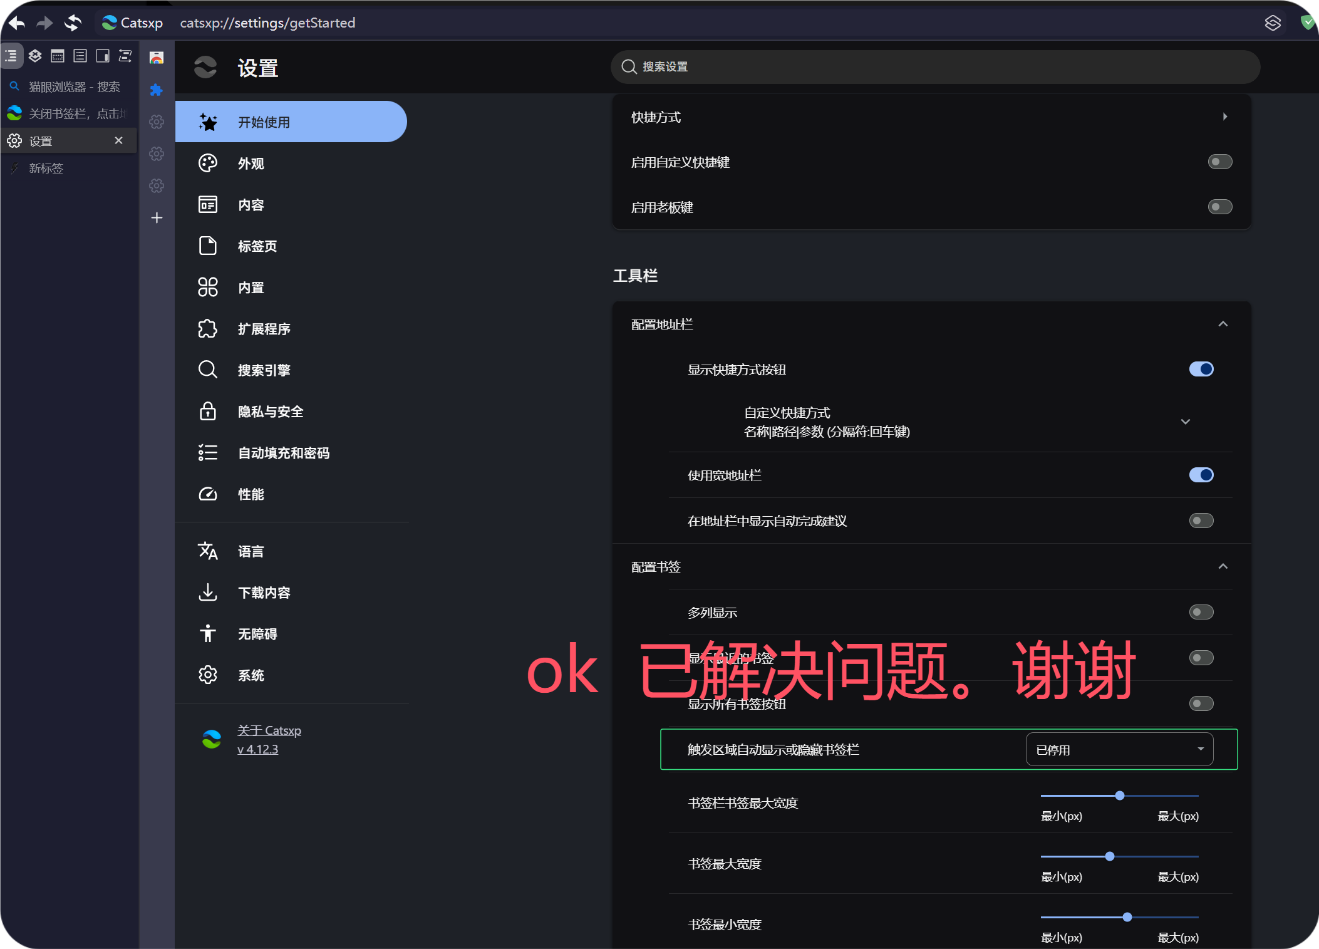The image size is (1319, 949).
Task: Open 触发区域自动显示或隐藏书签栏 dropdown
Action: click(1119, 750)
